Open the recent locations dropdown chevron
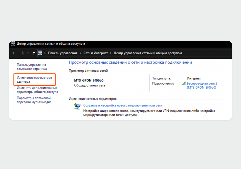The height and width of the screenshot is (169, 241). pos(28,53)
